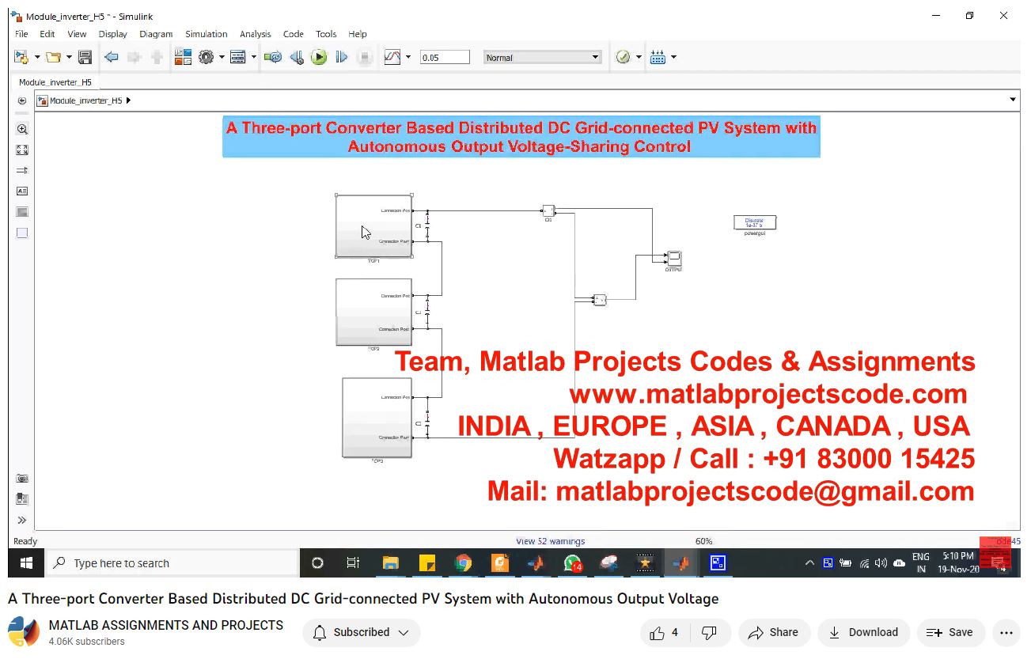The width and height of the screenshot is (1031, 659).
Task: Click the Zoom In palette tool
Action: (22, 129)
